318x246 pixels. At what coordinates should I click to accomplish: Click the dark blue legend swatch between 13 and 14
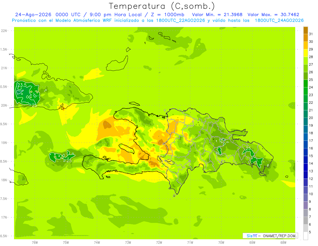click(x=306, y=167)
